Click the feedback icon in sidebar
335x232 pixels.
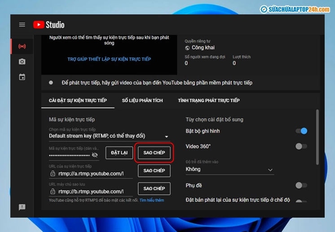[22, 207]
